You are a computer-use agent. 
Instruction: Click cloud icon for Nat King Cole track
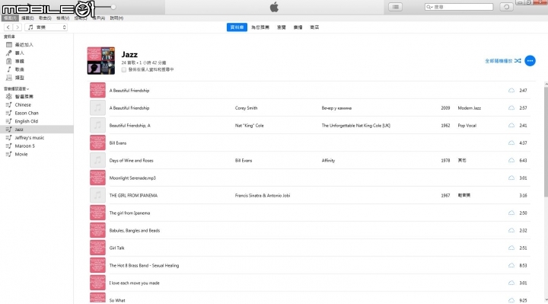[511, 125]
